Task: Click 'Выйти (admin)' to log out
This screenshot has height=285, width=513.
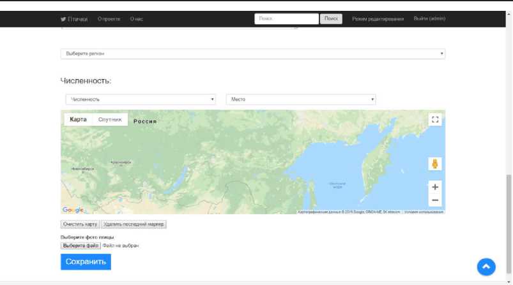Action: (x=429, y=19)
